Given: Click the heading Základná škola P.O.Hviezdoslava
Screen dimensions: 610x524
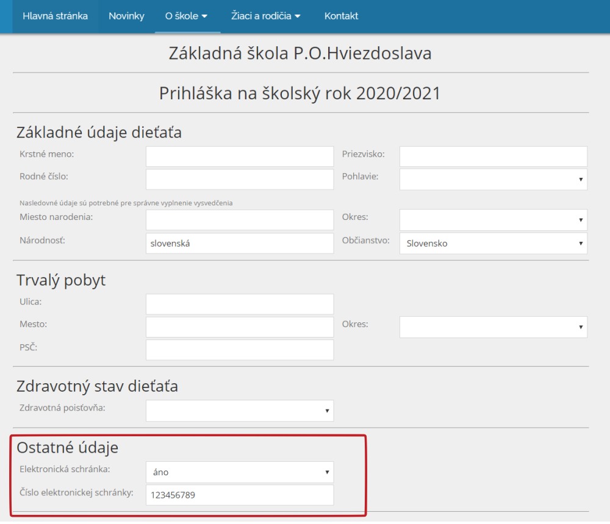Looking at the screenshot, I should tap(300, 53).
